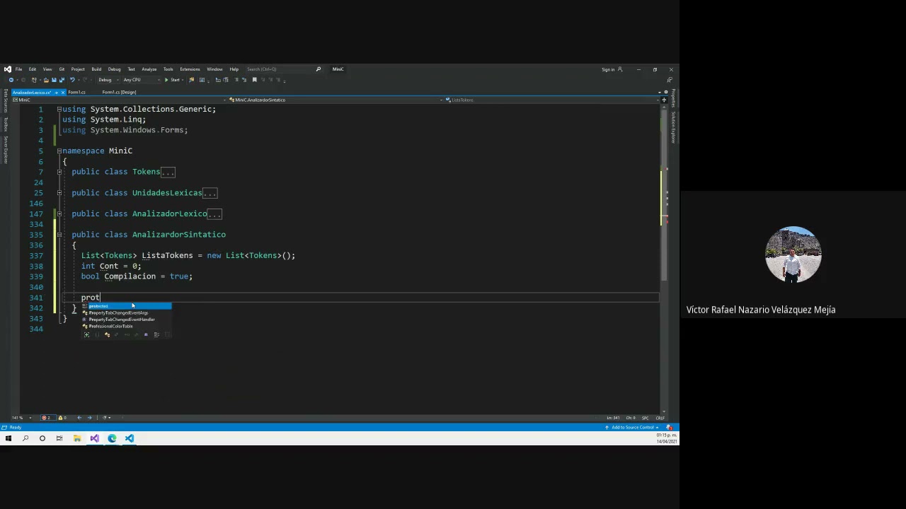Click the Find in Files toolbar icon
Image resolution: width=906 pixels, height=509 pixels.
coord(191,80)
